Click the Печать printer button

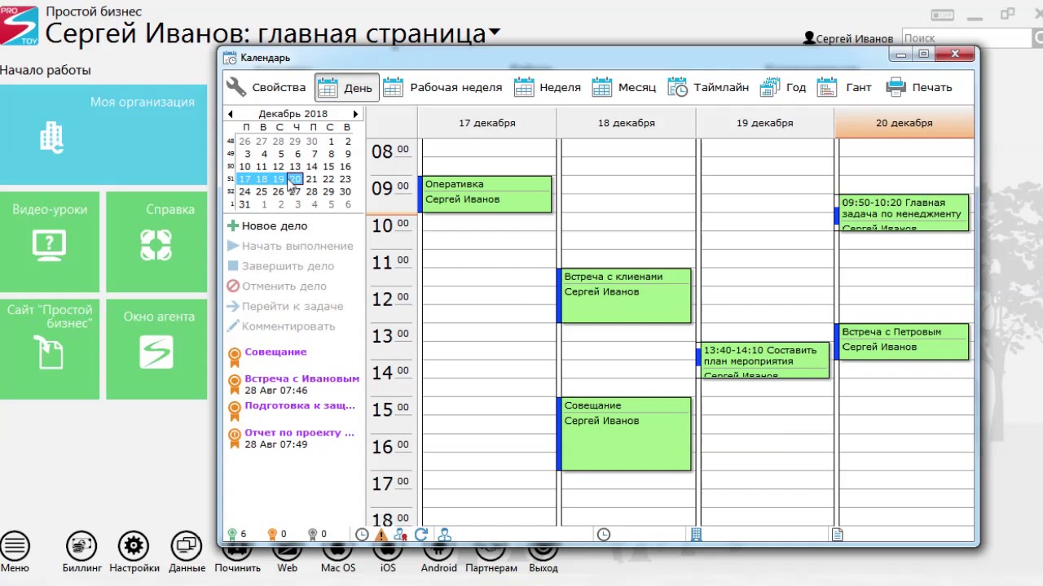tap(919, 87)
